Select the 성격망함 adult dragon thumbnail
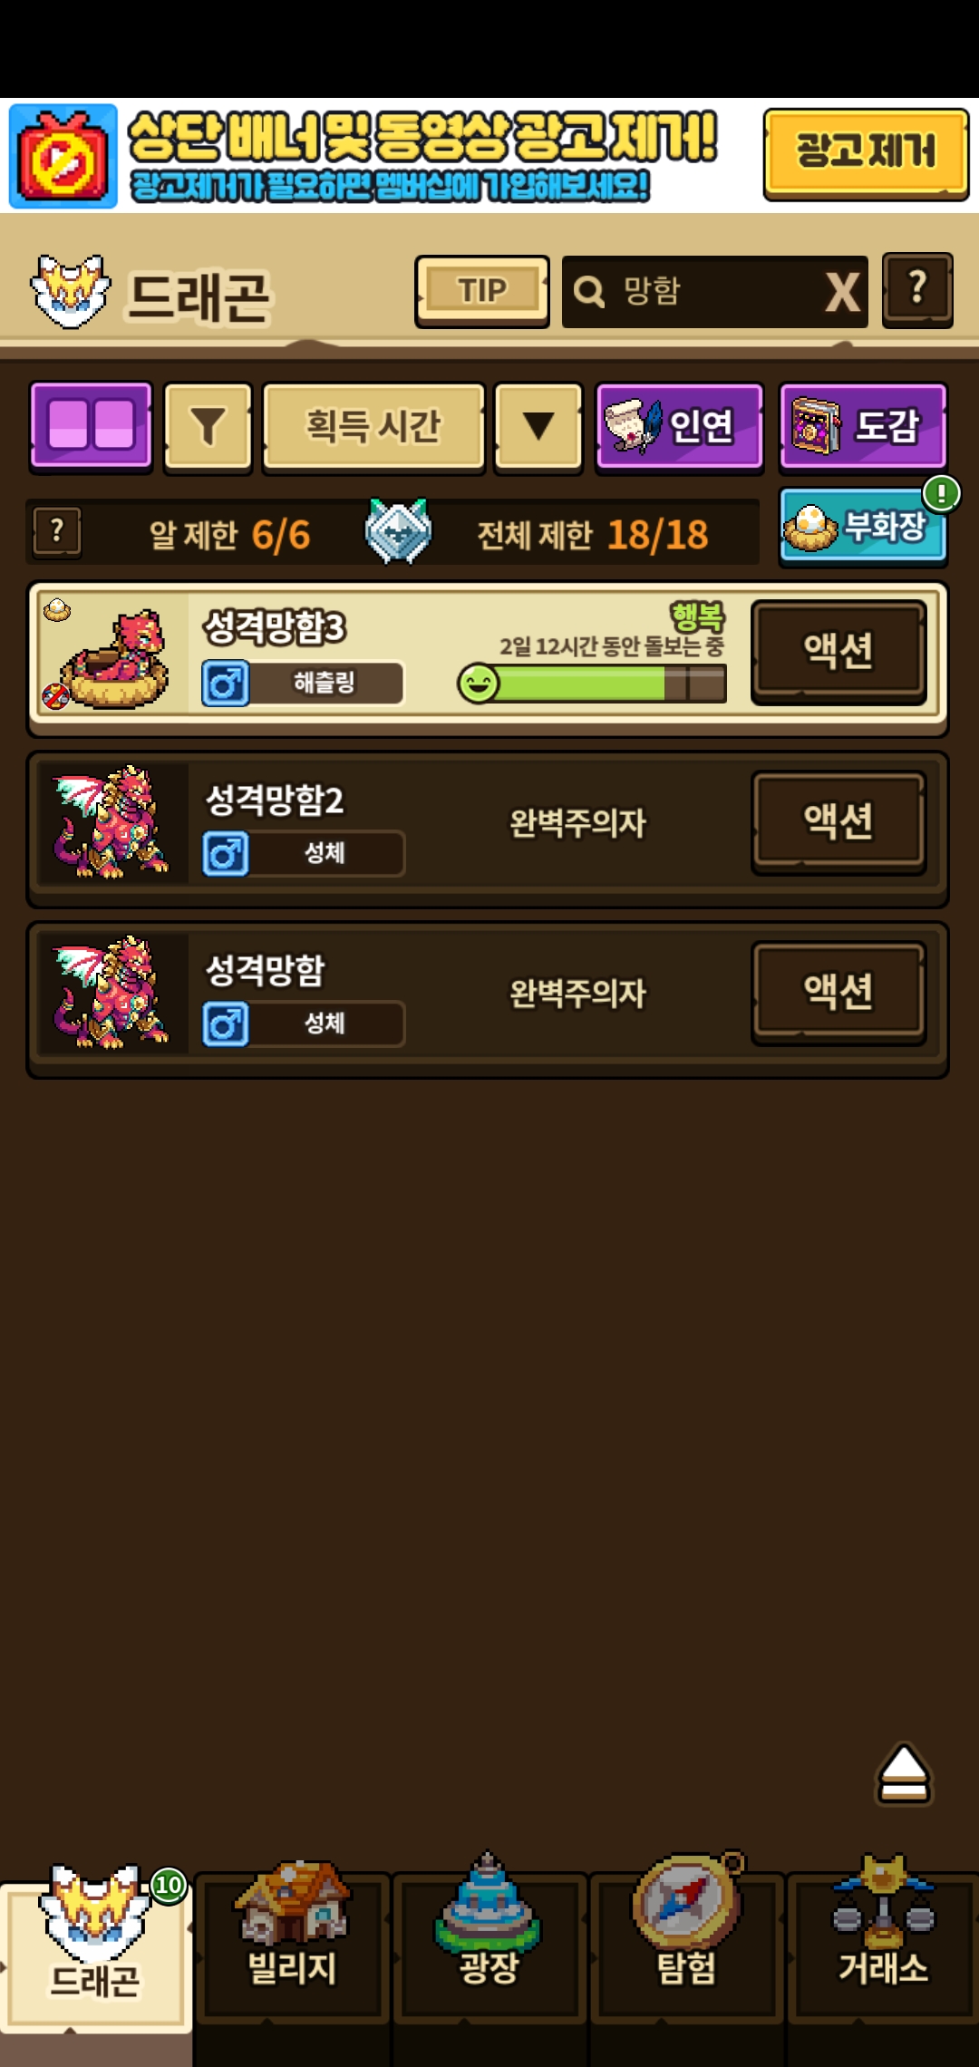Screen dimensions: 979x2067 111,993
